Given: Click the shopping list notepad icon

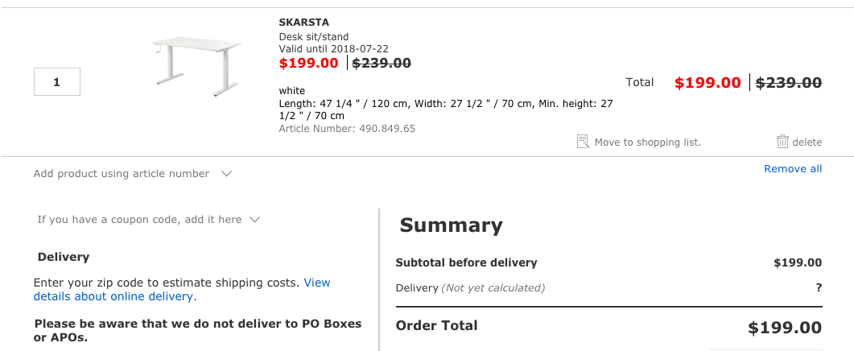Looking at the screenshot, I should tap(583, 142).
